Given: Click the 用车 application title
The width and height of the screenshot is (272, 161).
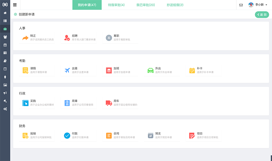Looking at the screenshot, I should pyautogui.click(x=116, y=101).
